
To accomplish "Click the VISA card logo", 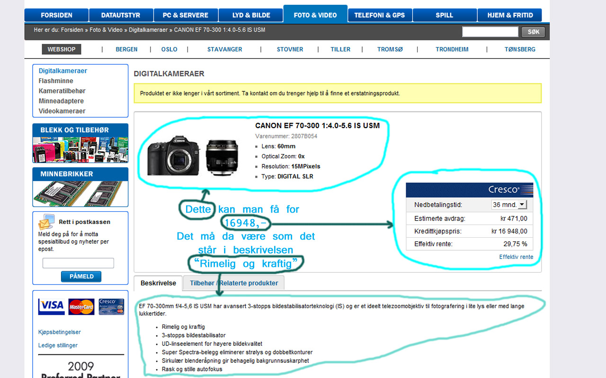I will coord(52,307).
